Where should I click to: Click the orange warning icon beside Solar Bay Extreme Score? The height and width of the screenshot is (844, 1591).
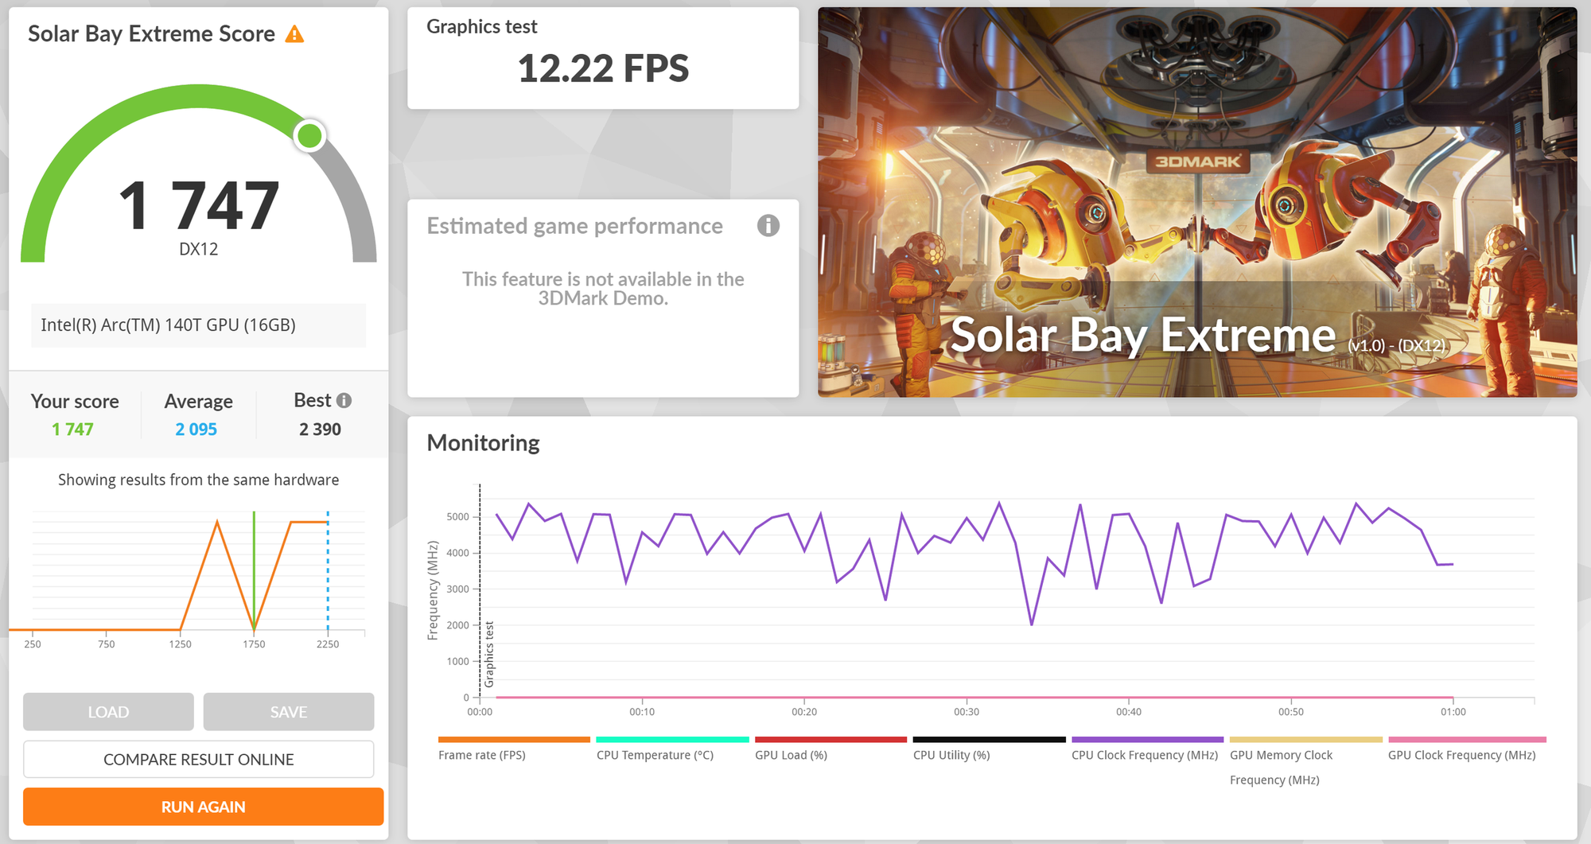(294, 34)
